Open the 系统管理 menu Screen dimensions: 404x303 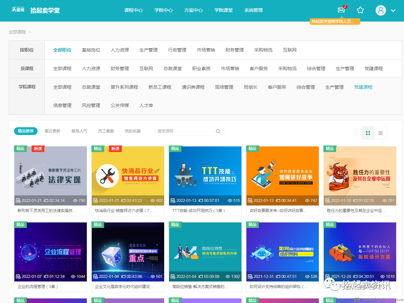pyautogui.click(x=254, y=10)
